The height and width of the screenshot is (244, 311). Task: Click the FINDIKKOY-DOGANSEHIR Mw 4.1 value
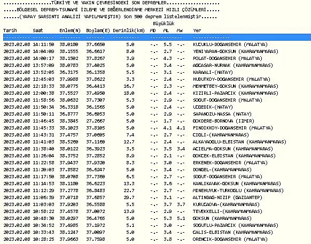tap(181, 128)
